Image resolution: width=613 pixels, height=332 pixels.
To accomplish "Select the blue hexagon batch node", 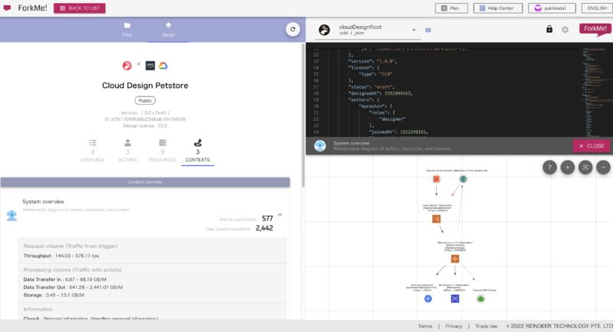I will click(x=428, y=298).
